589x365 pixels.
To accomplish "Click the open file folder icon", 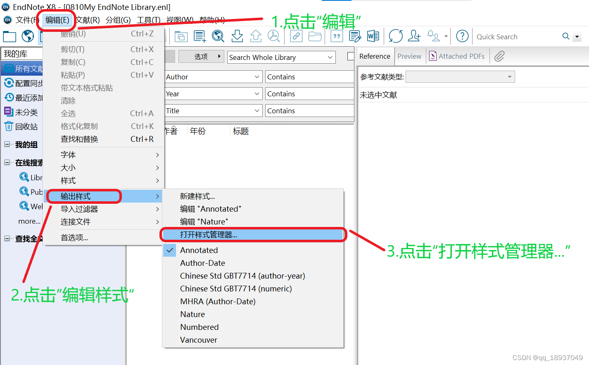I will 315,36.
